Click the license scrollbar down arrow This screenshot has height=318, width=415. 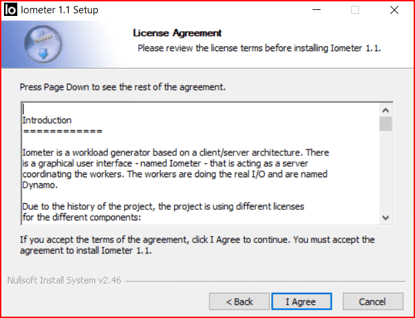[386, 218]
